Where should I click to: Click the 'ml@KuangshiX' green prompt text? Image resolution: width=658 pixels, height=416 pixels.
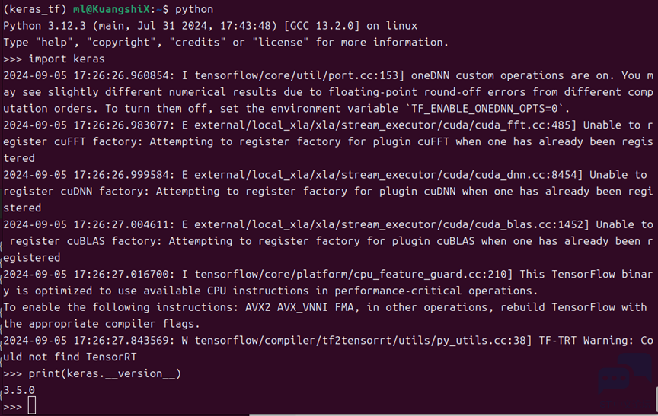[111, 9]
